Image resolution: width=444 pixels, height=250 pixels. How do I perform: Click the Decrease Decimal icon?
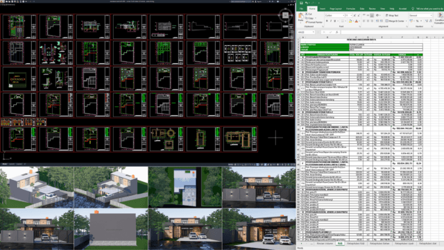[431, 21]
